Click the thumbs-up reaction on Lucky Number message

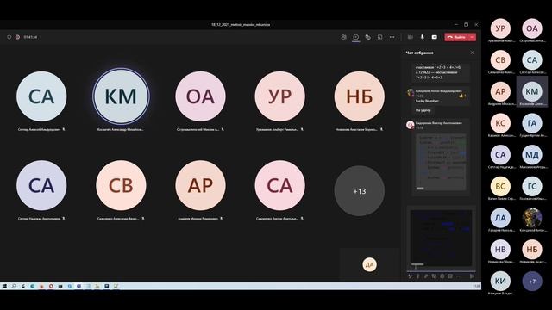[462, 96]
